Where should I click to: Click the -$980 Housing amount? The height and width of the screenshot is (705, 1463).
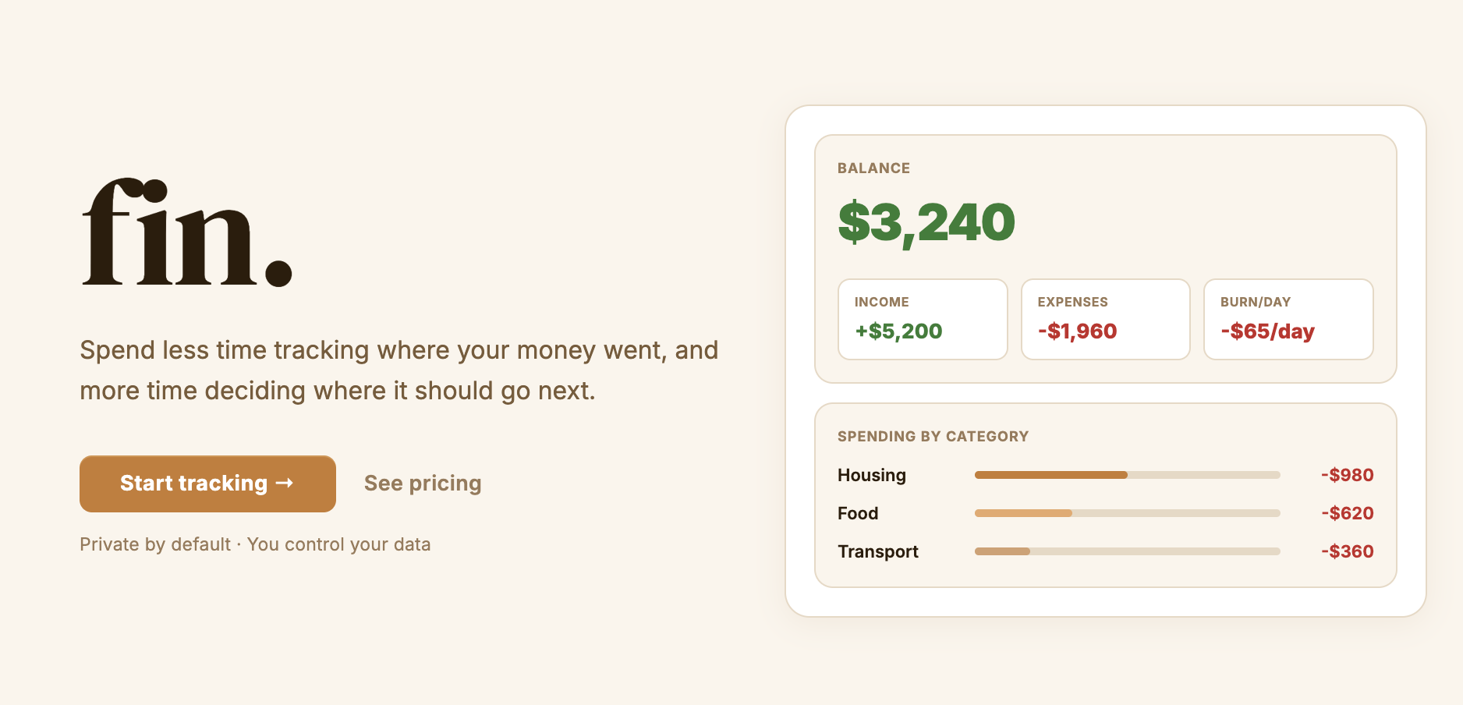pos(1347,475)
